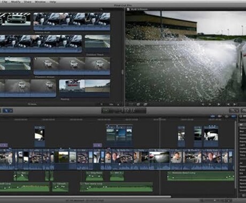Select the outdoor track clip thumbnail
Image resolution: width=246 pixels, height=203 pixels.
(97, 44)
